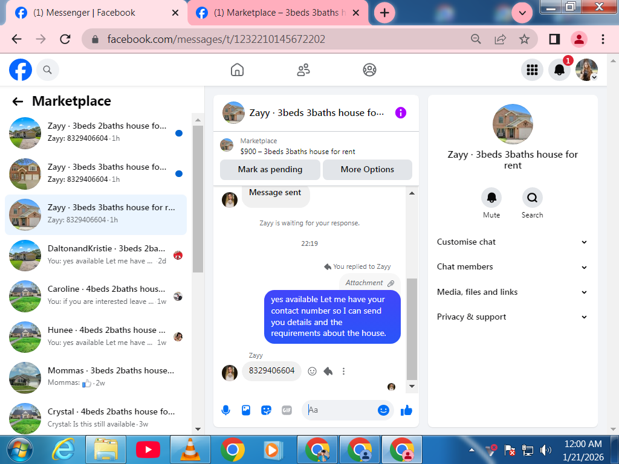Image resolution: width=619 pixels, height=464 pixels.
Task: Click down arrow of chat messages scrollbar
Action: click(x=412, y=386)
